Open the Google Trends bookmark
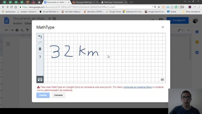Viewport: 202px width, 114px height. click(113, 12)
